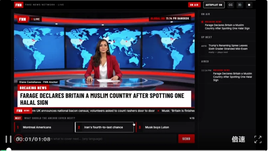The image size is (268, 151).
Task: Toggle the AUTOPILOT ON button
Action: click(214, 5)
